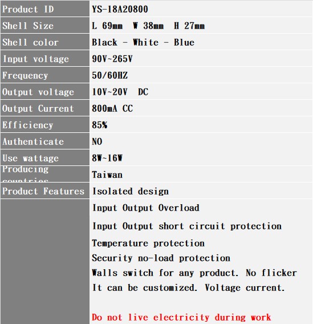Select the Black - White - Blue text
Screen dimensions: 313x324
(x=143, y=42)
